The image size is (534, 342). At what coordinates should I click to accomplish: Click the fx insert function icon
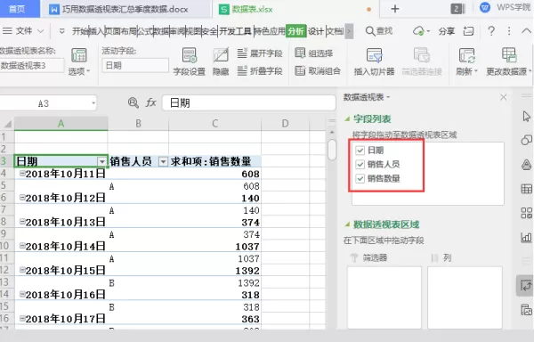pyautogui.click(x=151, y=102)
